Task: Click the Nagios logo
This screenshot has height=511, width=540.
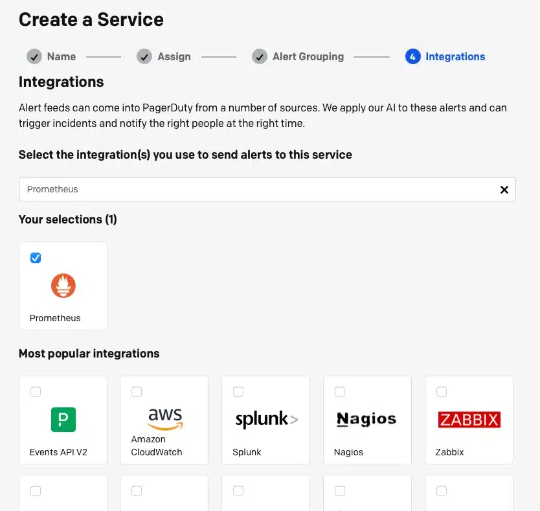Action: click(366, 419)
